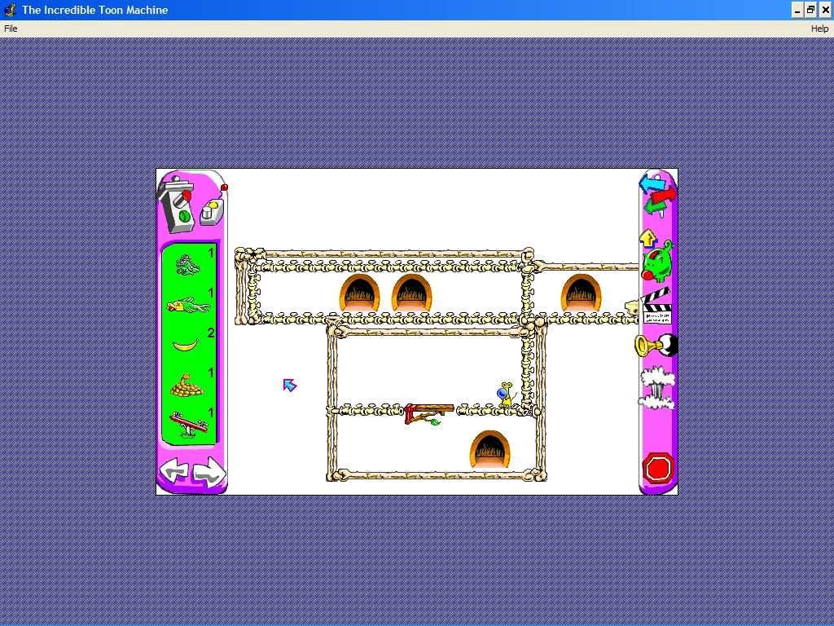834x626 pixels.
Task: Click the yellow mouse with blue ball
Action: 506,395
